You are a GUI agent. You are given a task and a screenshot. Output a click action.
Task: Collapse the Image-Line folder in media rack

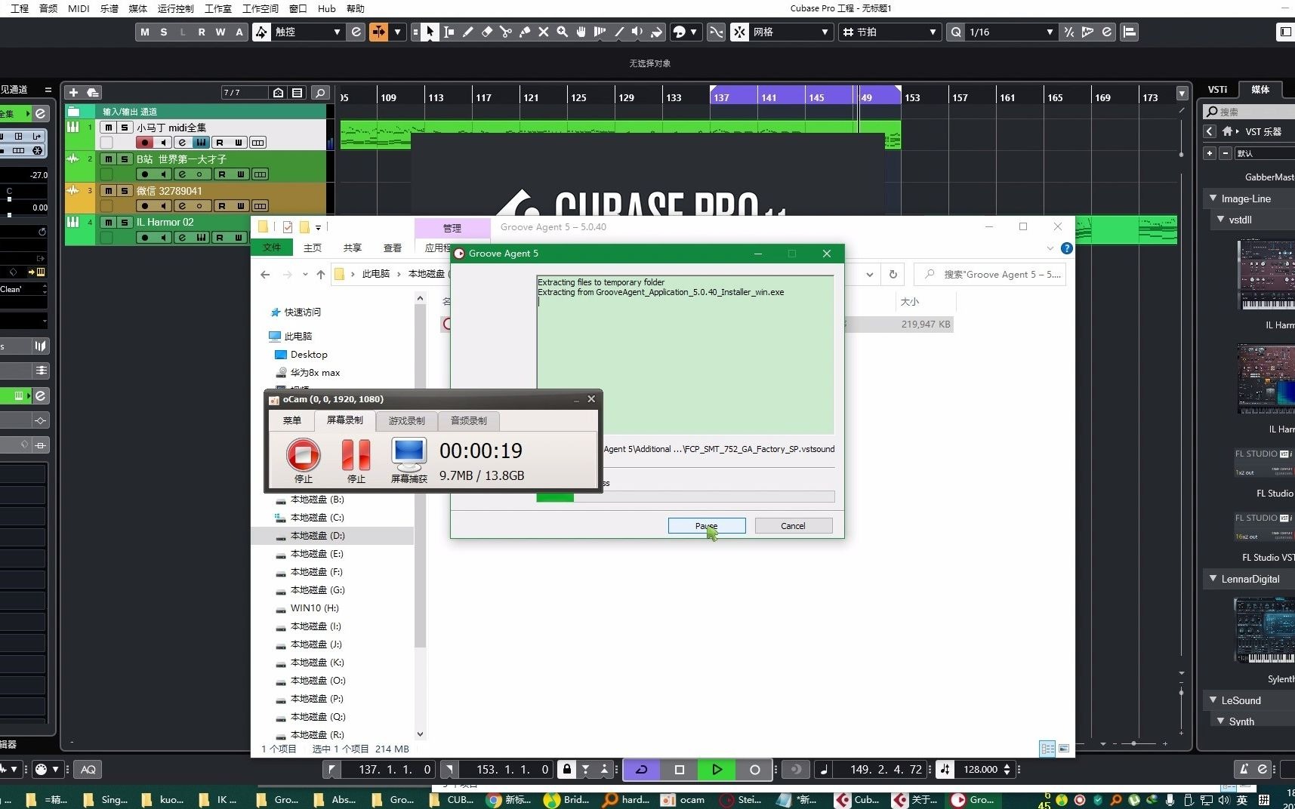click(1213, 198)
